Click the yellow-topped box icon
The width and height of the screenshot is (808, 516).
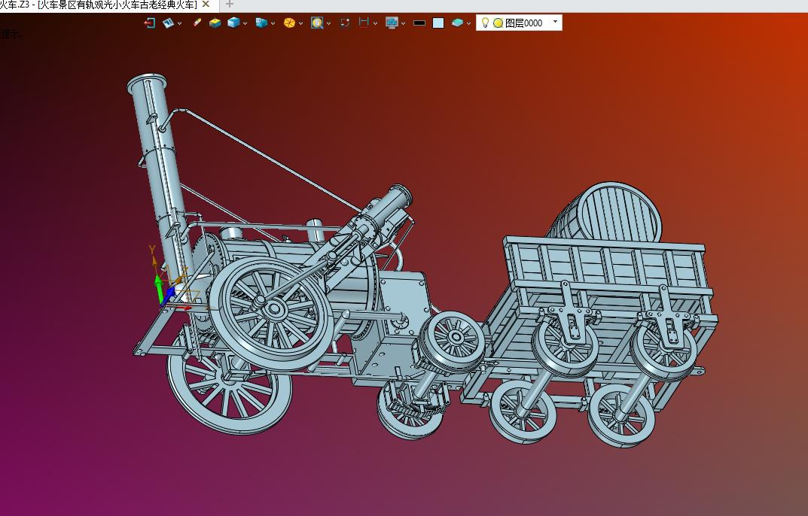[x=215, y=23]
